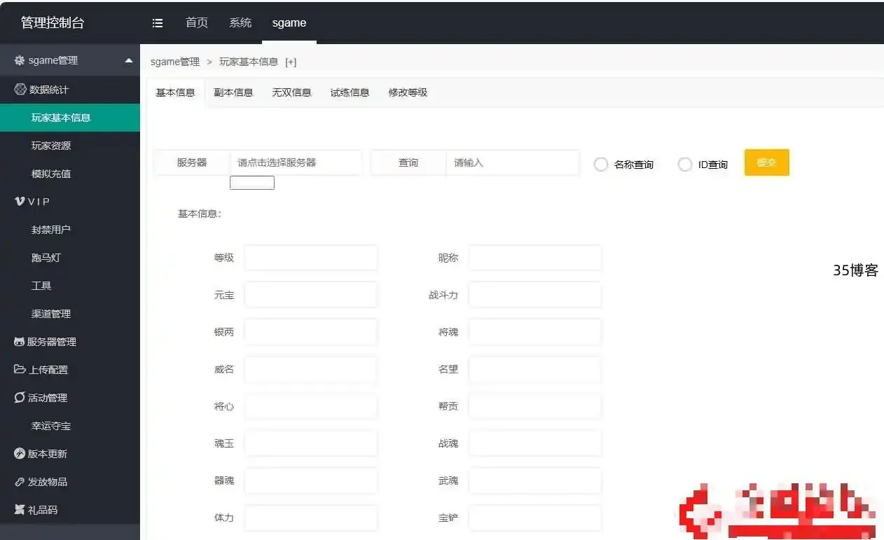Click the 基本信息: section heading text
Viewport: 884px width, 540px height.
200,214
